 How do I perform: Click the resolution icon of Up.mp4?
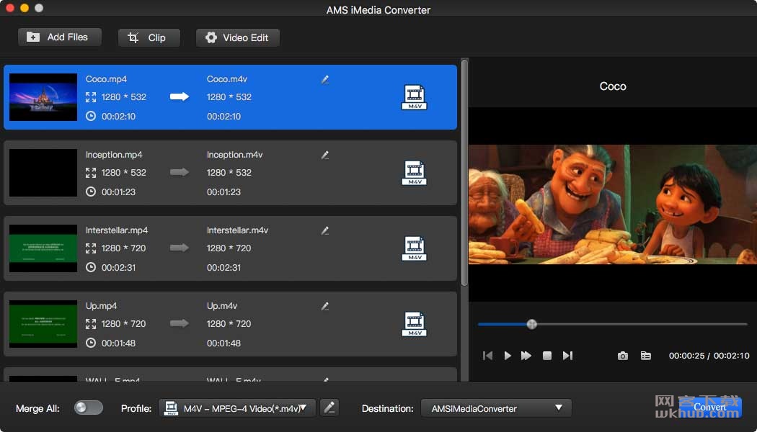tap(91, 324)
